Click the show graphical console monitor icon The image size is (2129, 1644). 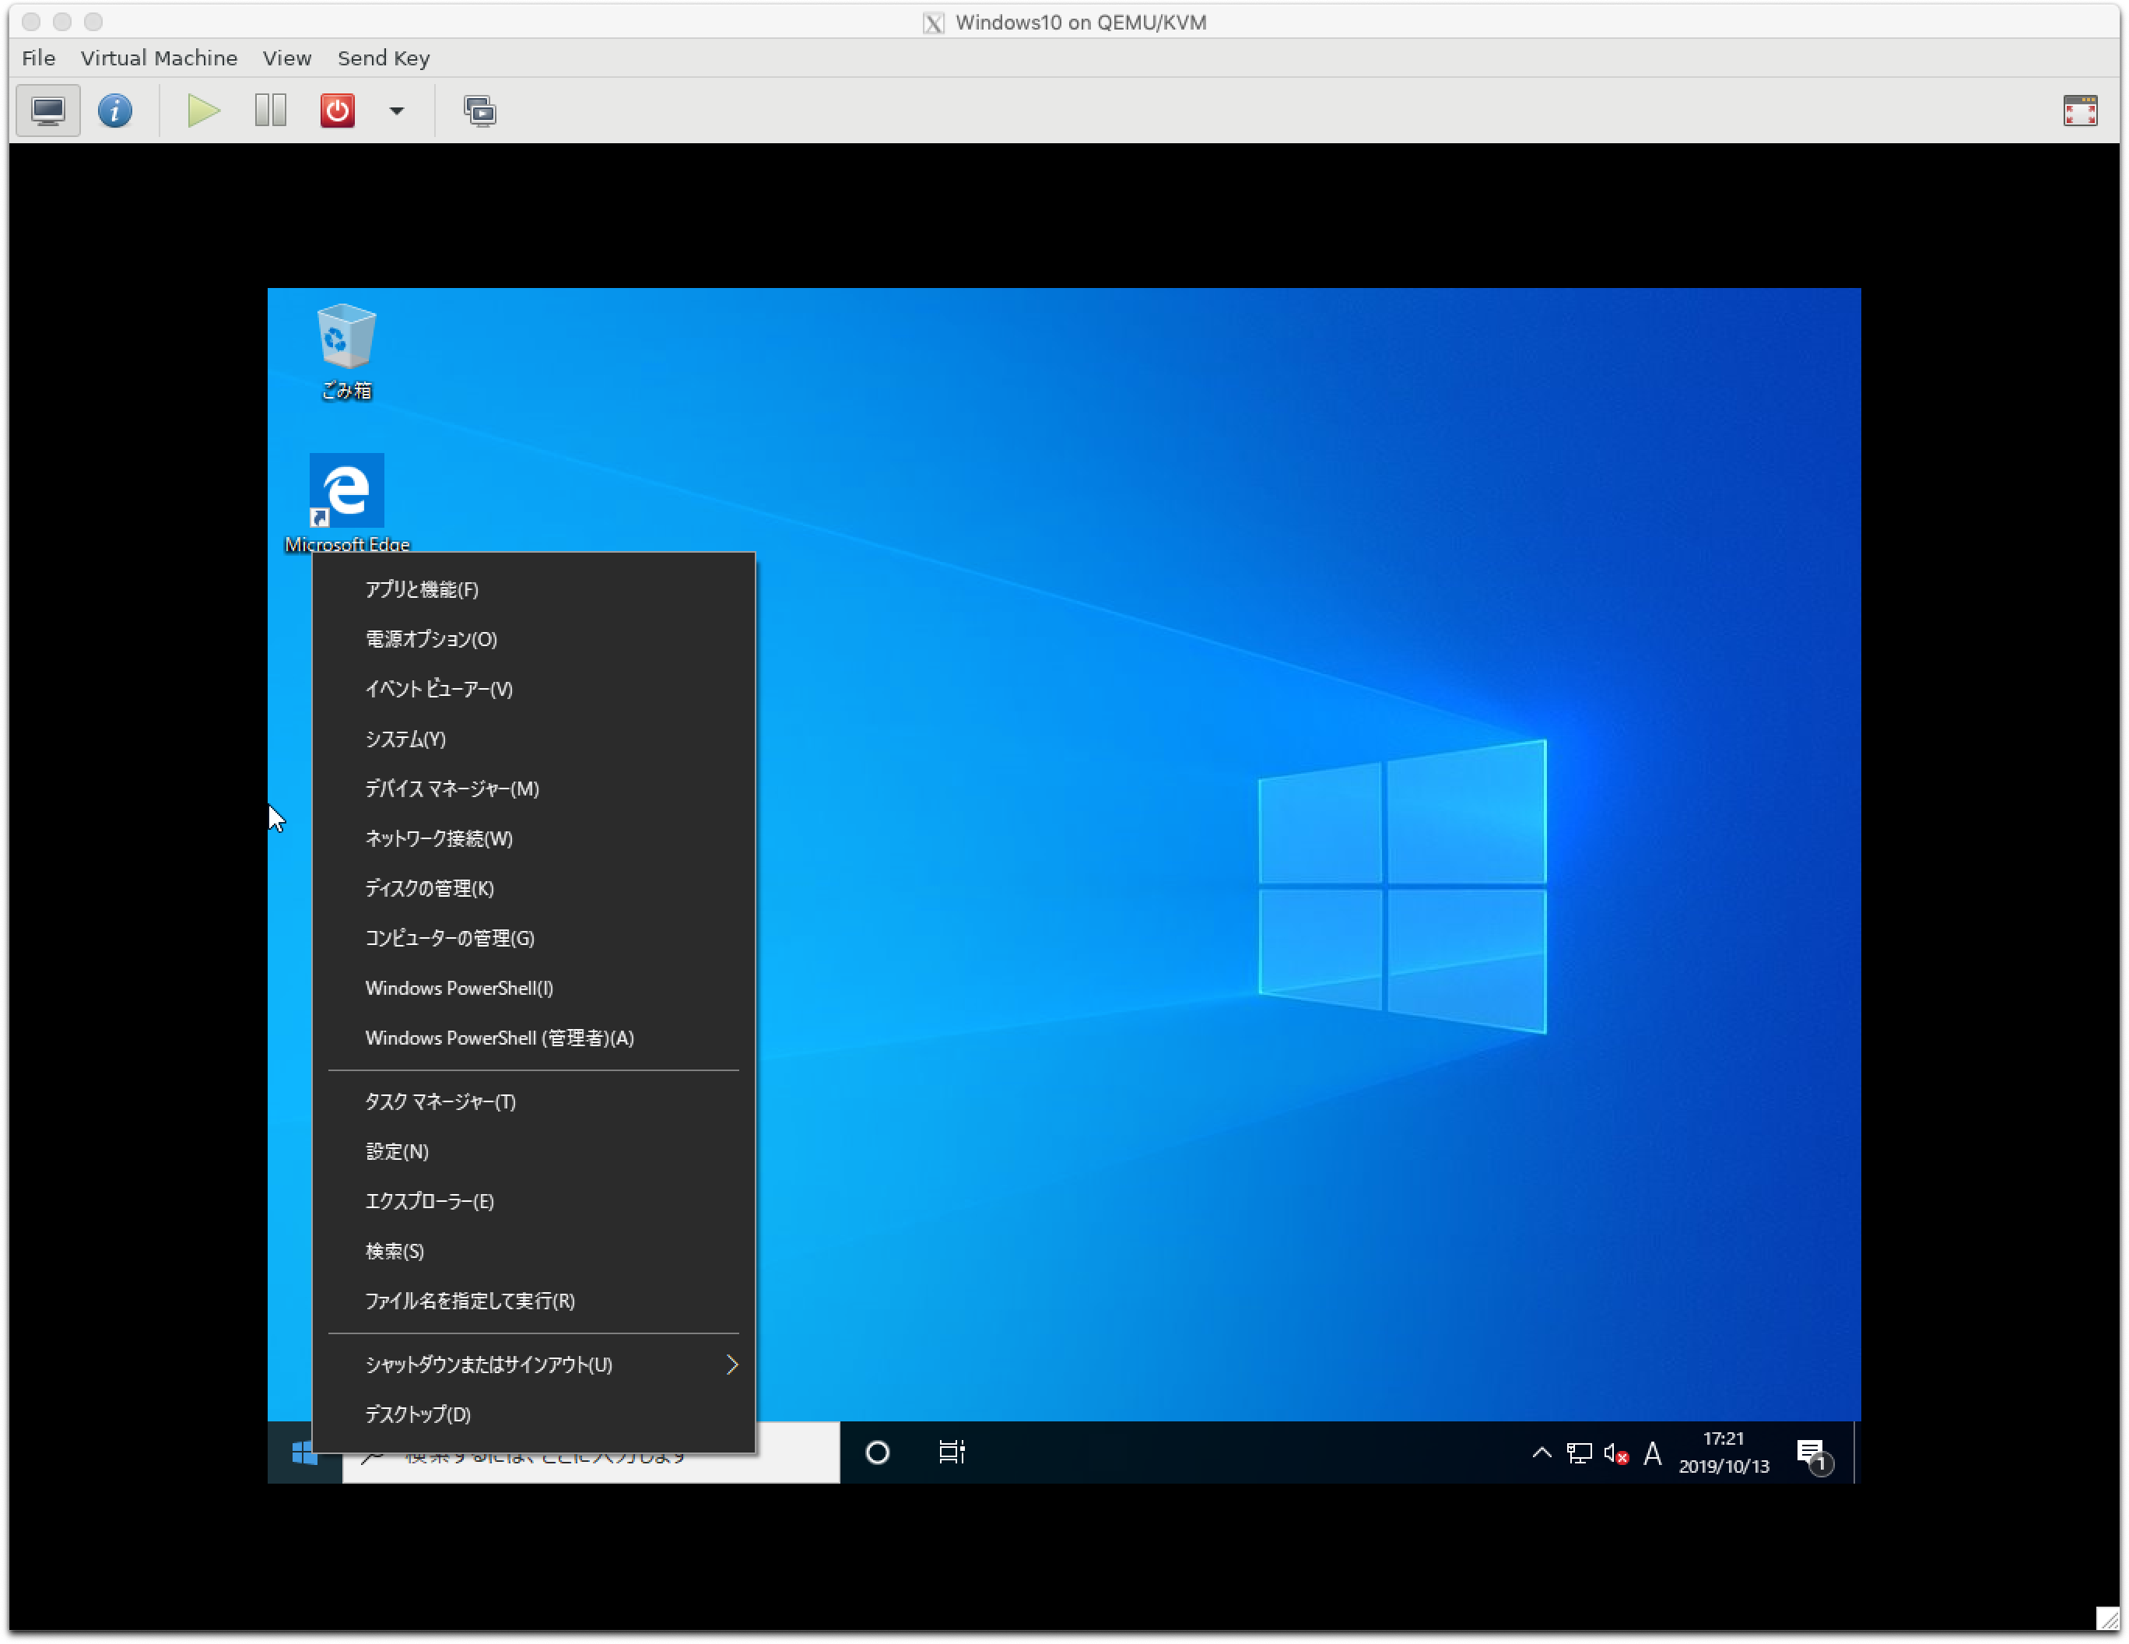click(x=47, y=111)
